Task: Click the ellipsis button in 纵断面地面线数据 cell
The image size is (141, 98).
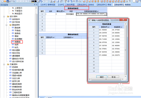Action: (105, 14)
